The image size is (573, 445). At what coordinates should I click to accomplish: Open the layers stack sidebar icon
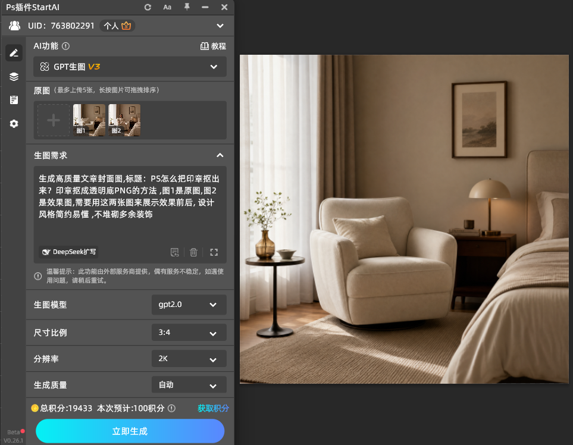pos(14,76)
